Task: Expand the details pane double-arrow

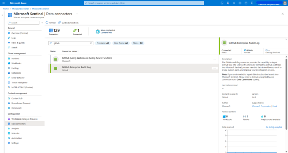Action: [x=286, y=39]
